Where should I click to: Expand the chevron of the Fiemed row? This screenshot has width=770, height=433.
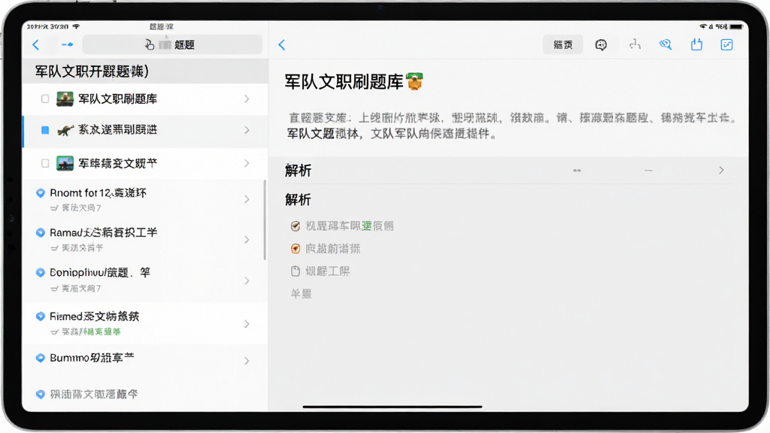pyautogui.click(x=247, y=324)
